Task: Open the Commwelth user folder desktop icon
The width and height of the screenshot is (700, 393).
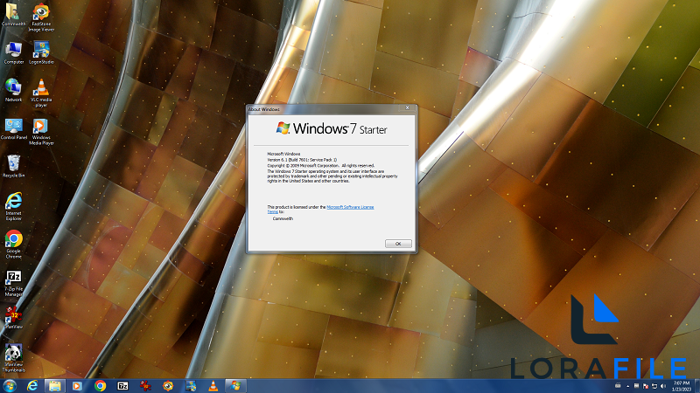Action: (13, 14)
